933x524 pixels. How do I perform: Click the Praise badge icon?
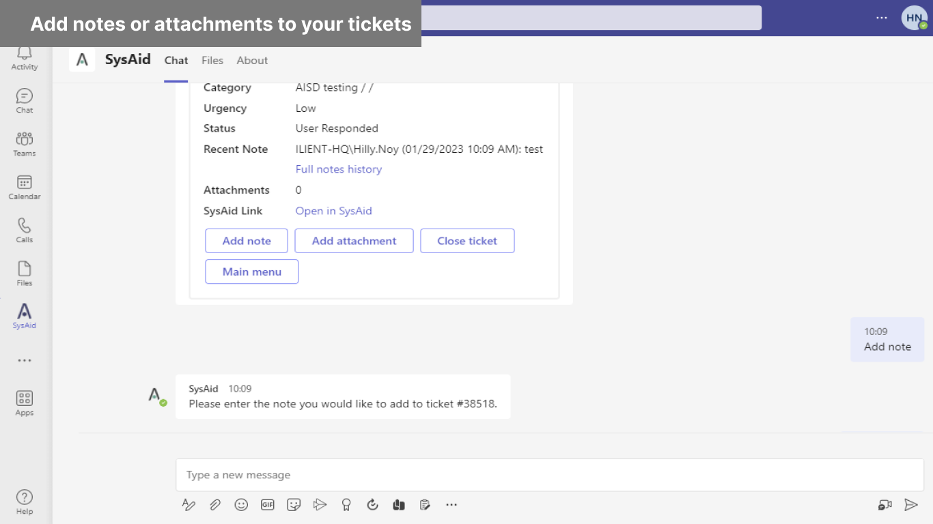tap(346, 505)
